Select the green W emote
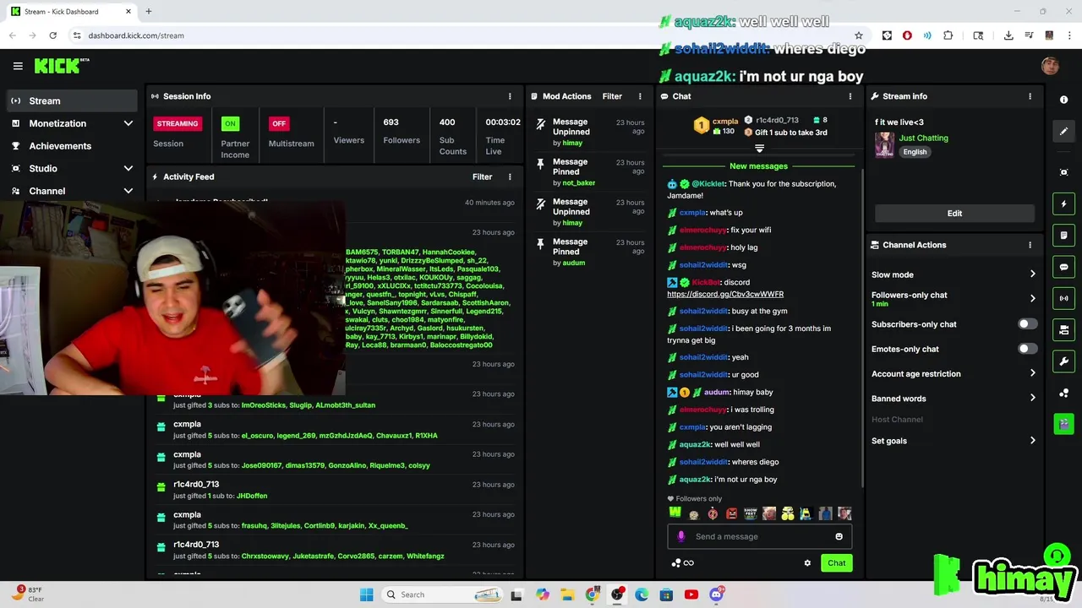This screenshot has width=1082, height=608. 675,513
